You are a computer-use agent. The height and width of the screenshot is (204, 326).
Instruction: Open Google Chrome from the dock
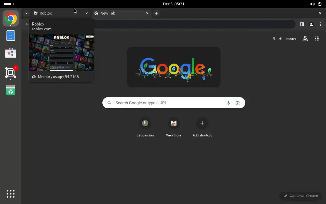point(11,19)
